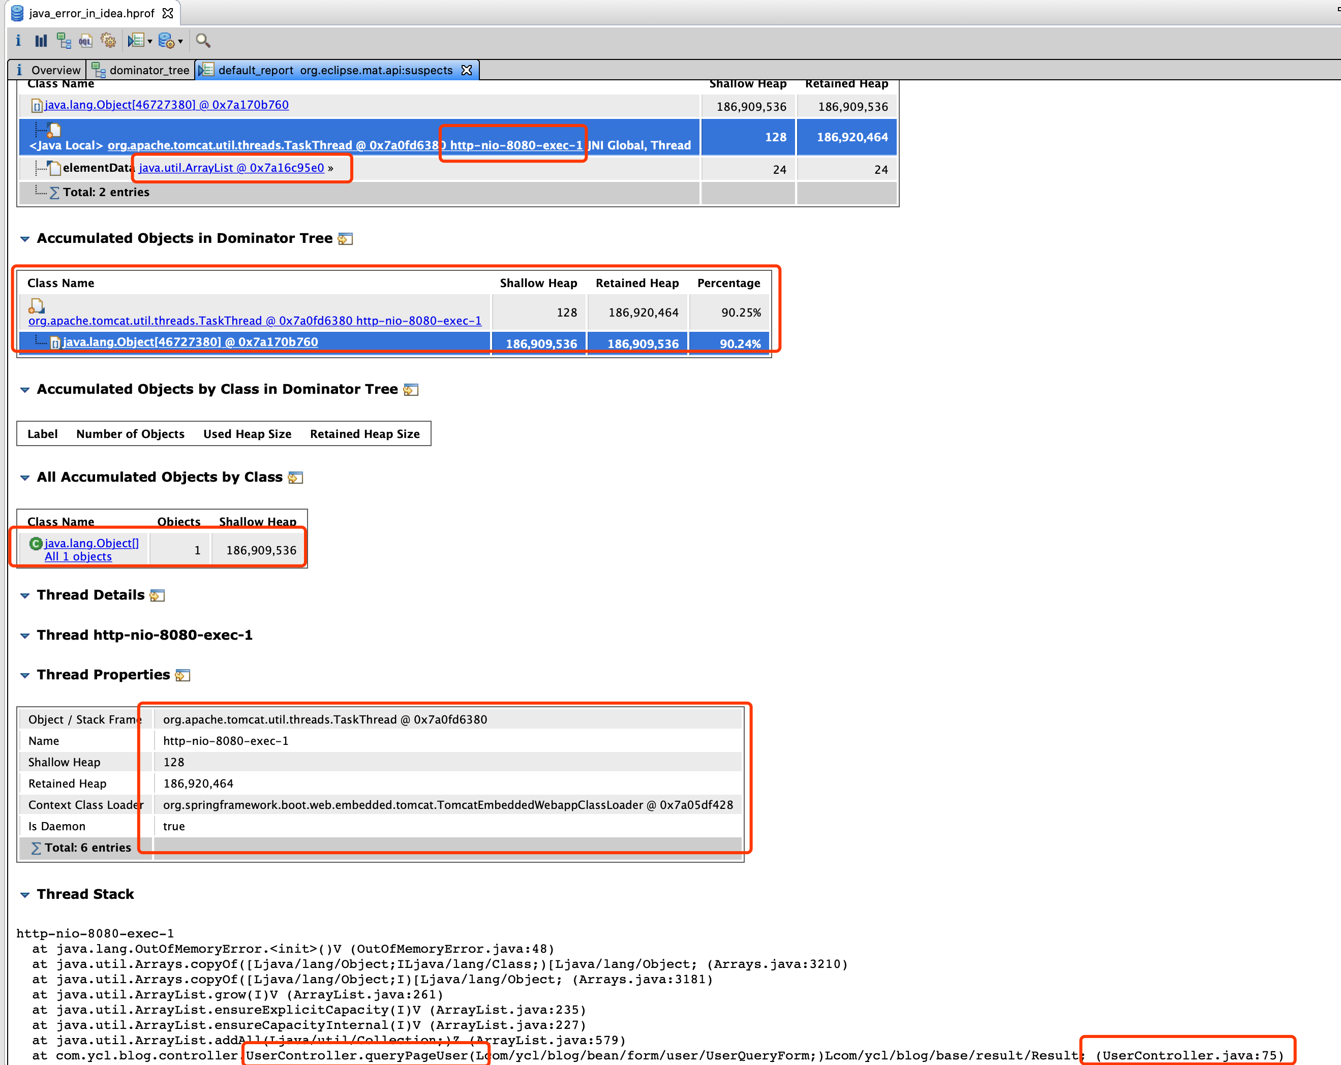
Task: Open the OQL query editor icon
Action: click(86, 41)
